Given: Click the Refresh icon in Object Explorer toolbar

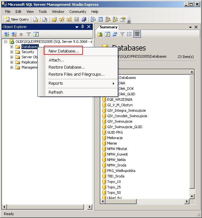Looking at the screenshot, I should (36, 34).
